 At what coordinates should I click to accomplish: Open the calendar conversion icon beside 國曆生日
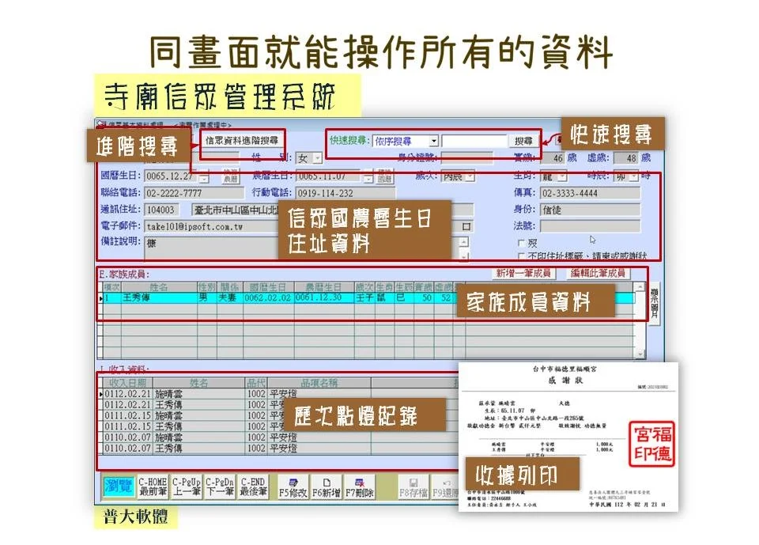click(x=229, y=177)
